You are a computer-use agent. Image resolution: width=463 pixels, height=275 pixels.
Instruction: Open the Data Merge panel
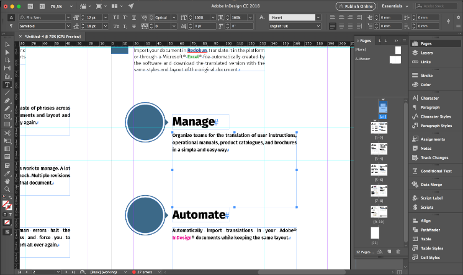coord(431,185)
